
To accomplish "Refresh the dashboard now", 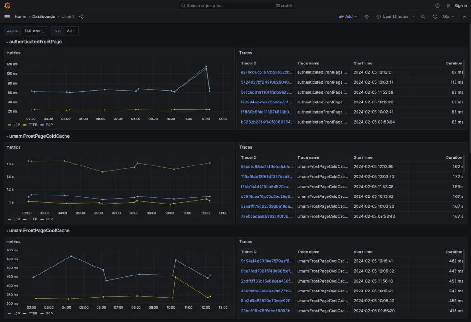I will click(435, 16).
